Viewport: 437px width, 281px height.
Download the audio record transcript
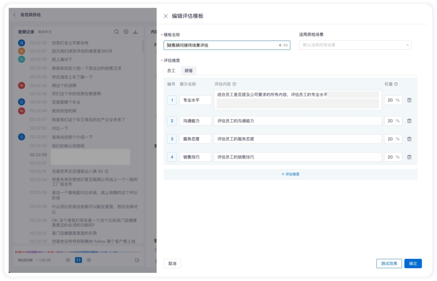(x=136, y=32)
